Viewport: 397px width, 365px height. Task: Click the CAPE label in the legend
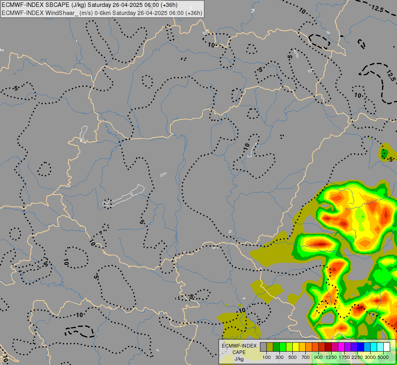[239, 352]
